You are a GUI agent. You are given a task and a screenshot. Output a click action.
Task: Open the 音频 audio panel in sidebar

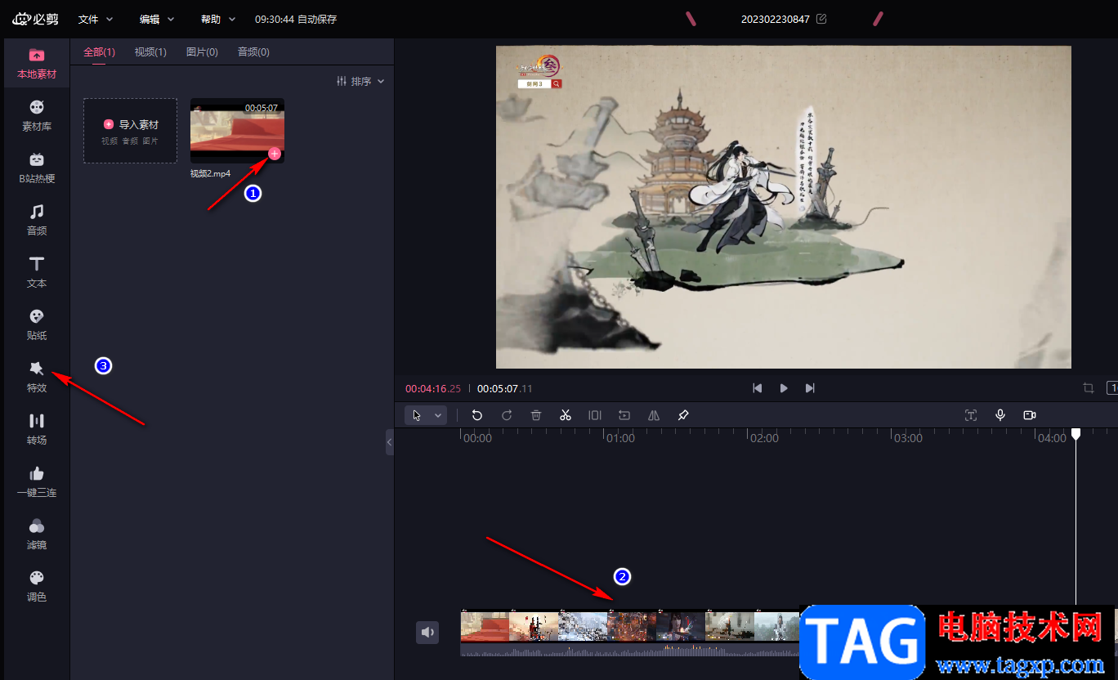37,221
